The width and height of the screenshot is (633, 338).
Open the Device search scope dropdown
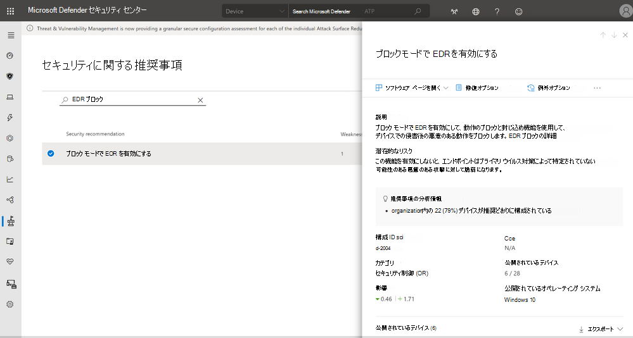pyautogui.click(x=255, y=11)
